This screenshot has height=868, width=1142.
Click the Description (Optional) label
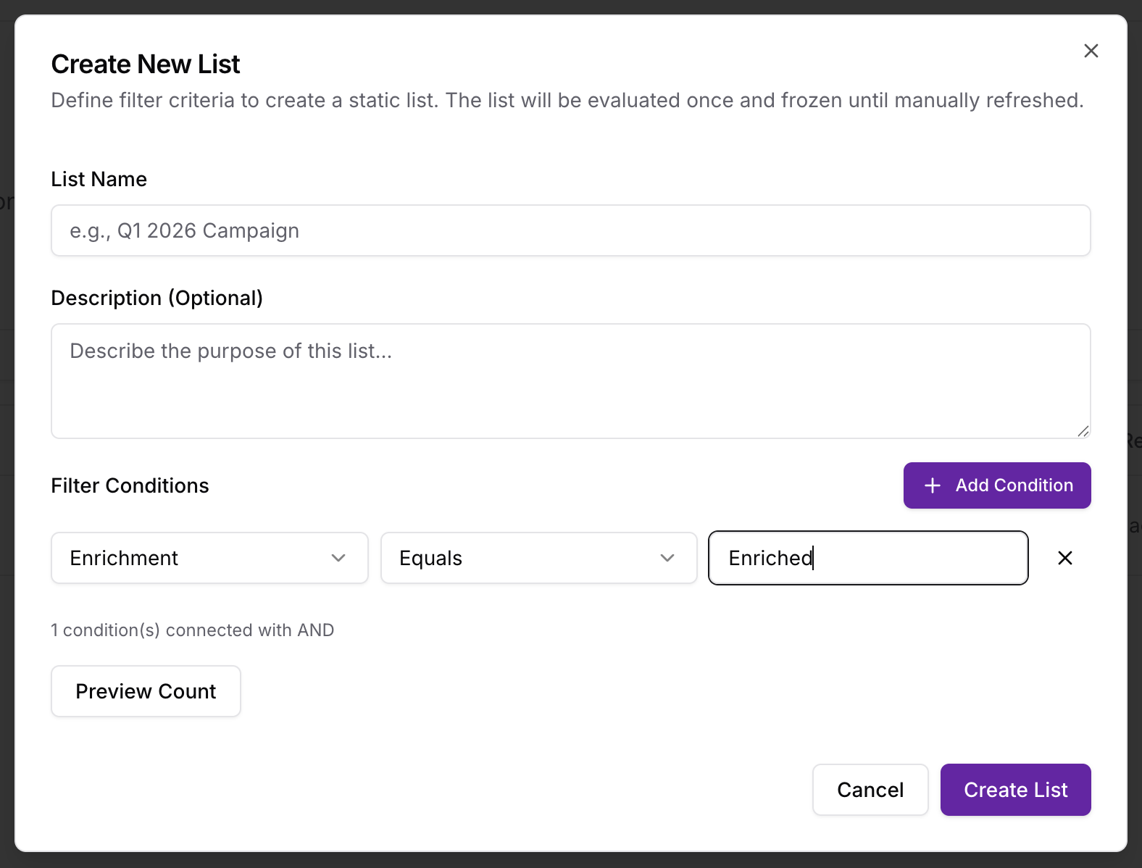[x=157, y=298]
